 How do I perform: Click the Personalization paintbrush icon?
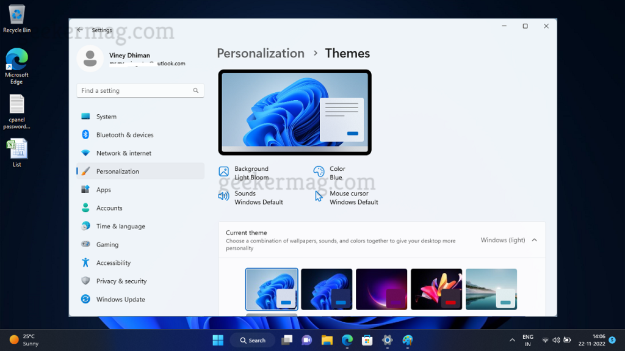click(x=85, y=171)
